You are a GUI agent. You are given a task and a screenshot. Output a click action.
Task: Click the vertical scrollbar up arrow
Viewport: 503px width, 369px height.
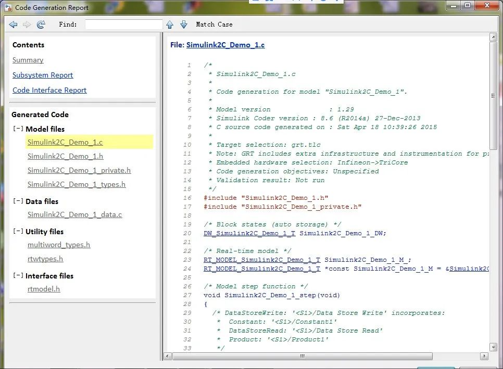(x=494, y=37)
